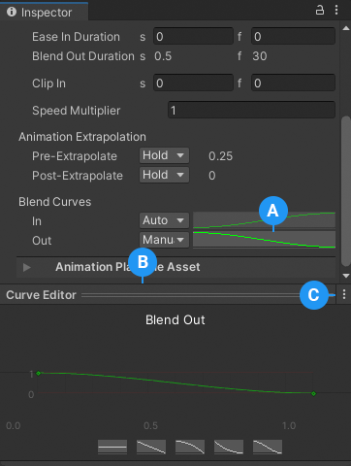The image size is (351, 466).
Task: Apply the flat-line curve preset
Action: [x=112, y=447]
